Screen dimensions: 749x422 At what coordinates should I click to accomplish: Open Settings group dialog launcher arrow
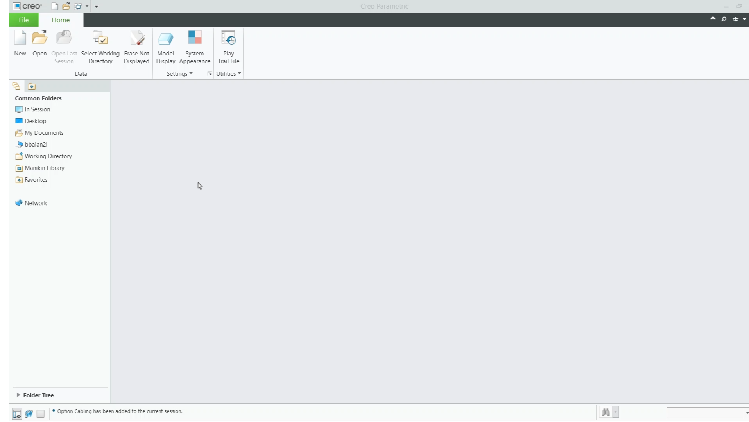pyautogui.click(x=210, y=73)
